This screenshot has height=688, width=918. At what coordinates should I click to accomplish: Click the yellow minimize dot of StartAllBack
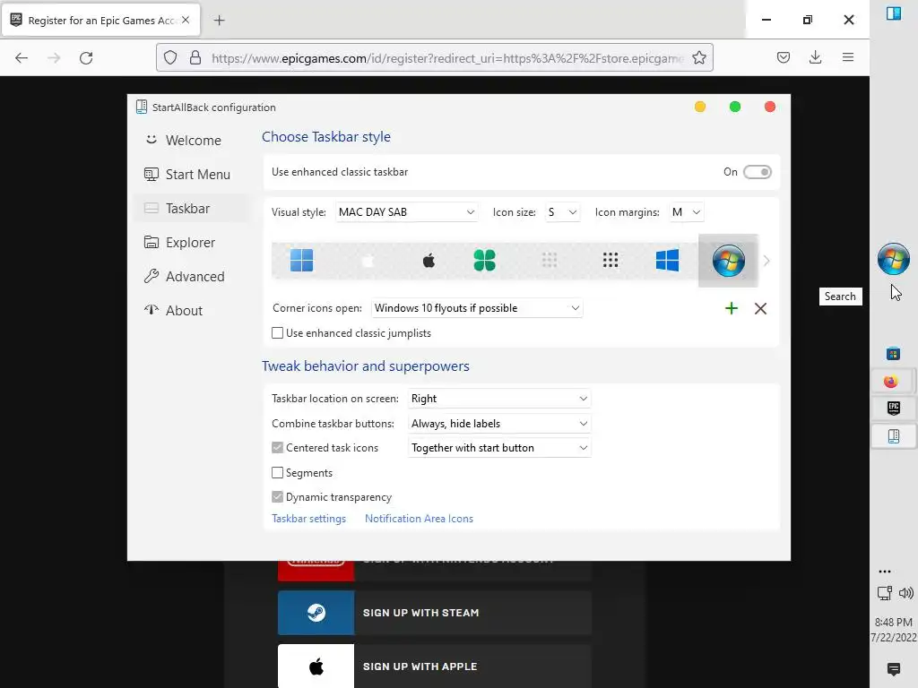(x=699, y=107)
